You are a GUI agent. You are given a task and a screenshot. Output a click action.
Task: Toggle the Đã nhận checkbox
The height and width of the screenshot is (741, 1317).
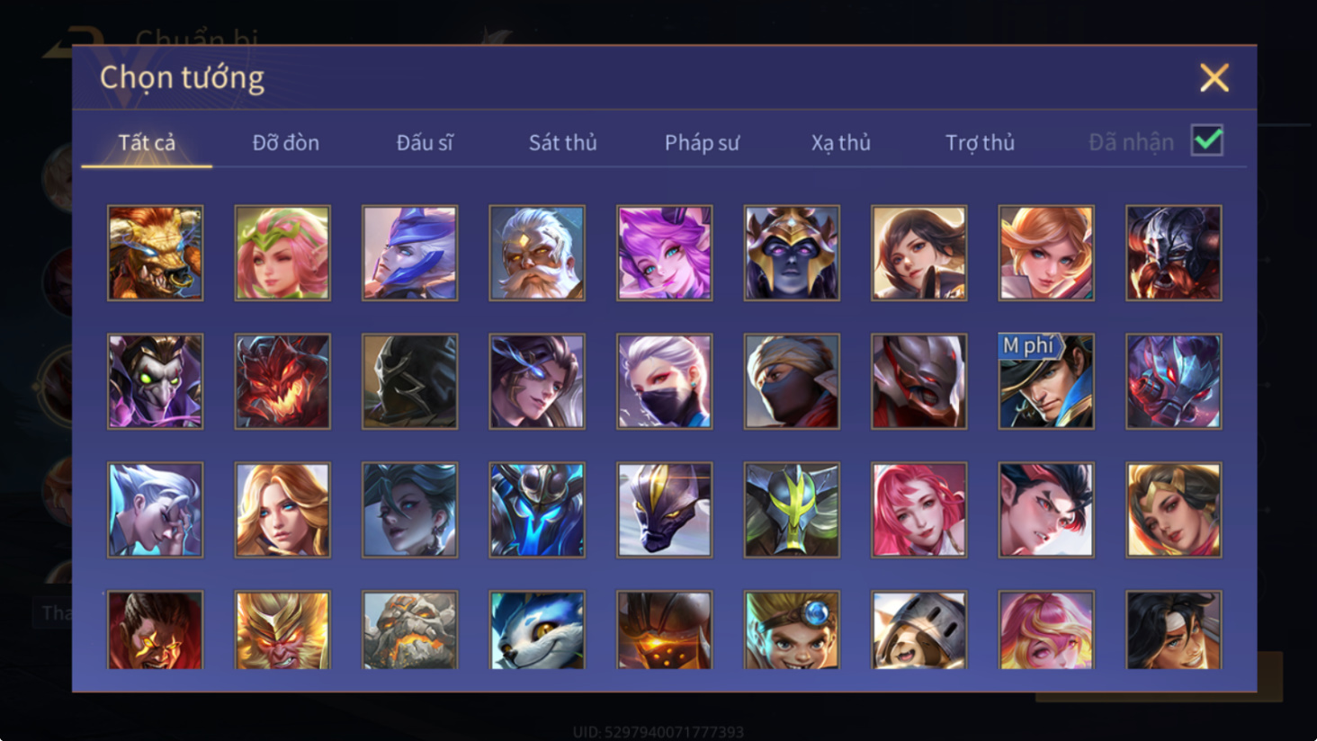pos(1207,140)
